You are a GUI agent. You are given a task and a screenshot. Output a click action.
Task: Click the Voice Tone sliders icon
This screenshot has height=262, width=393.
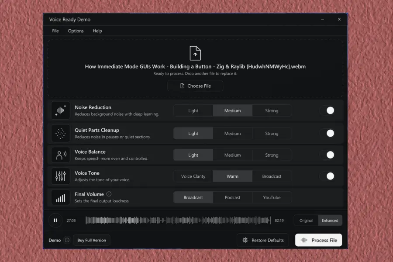click(x=60, y=176)
